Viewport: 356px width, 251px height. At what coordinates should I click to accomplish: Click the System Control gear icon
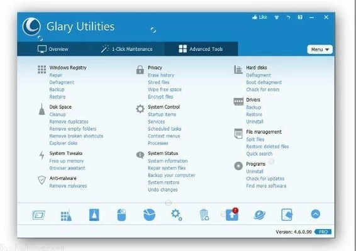pos(140,109)
